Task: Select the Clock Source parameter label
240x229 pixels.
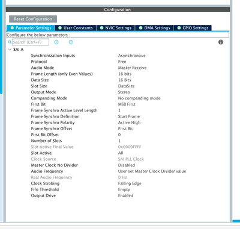Action: click(43, 159)
